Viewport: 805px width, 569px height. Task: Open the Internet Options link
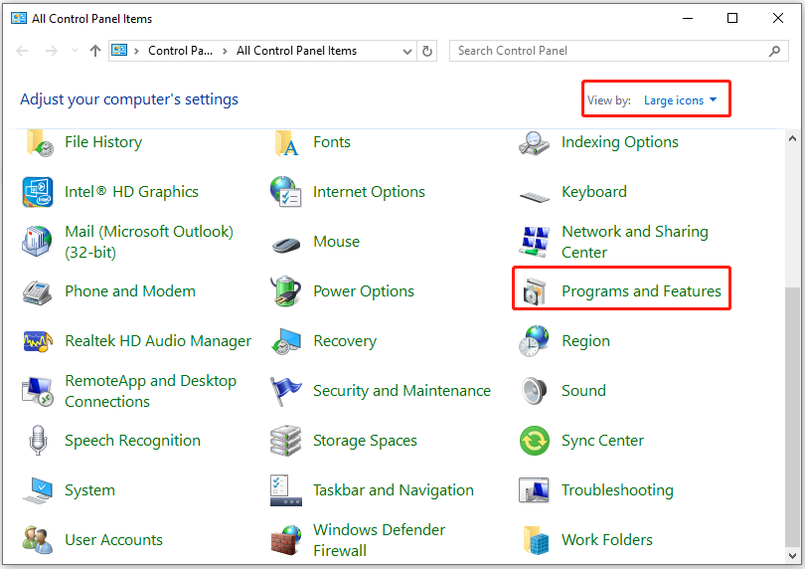[369, 192]
